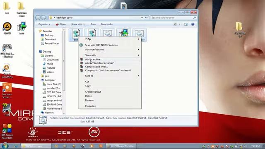The height and width of the screenshot is (149, 265).
Task: Expand the Send to submenu
Action: (x=110, y=76)
